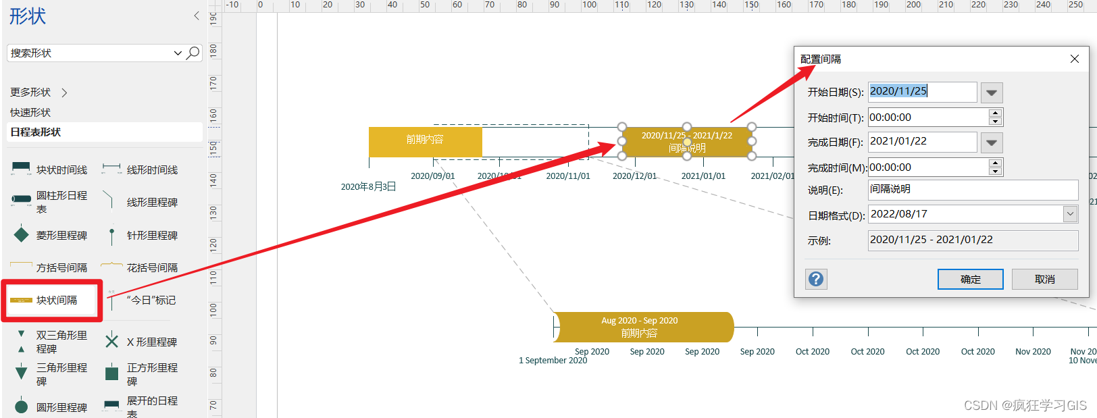Screen dimensions: 1097x418
Task: Open the 日程表形状 timeline shapes stencil
Action: click(x=105, y=132)
